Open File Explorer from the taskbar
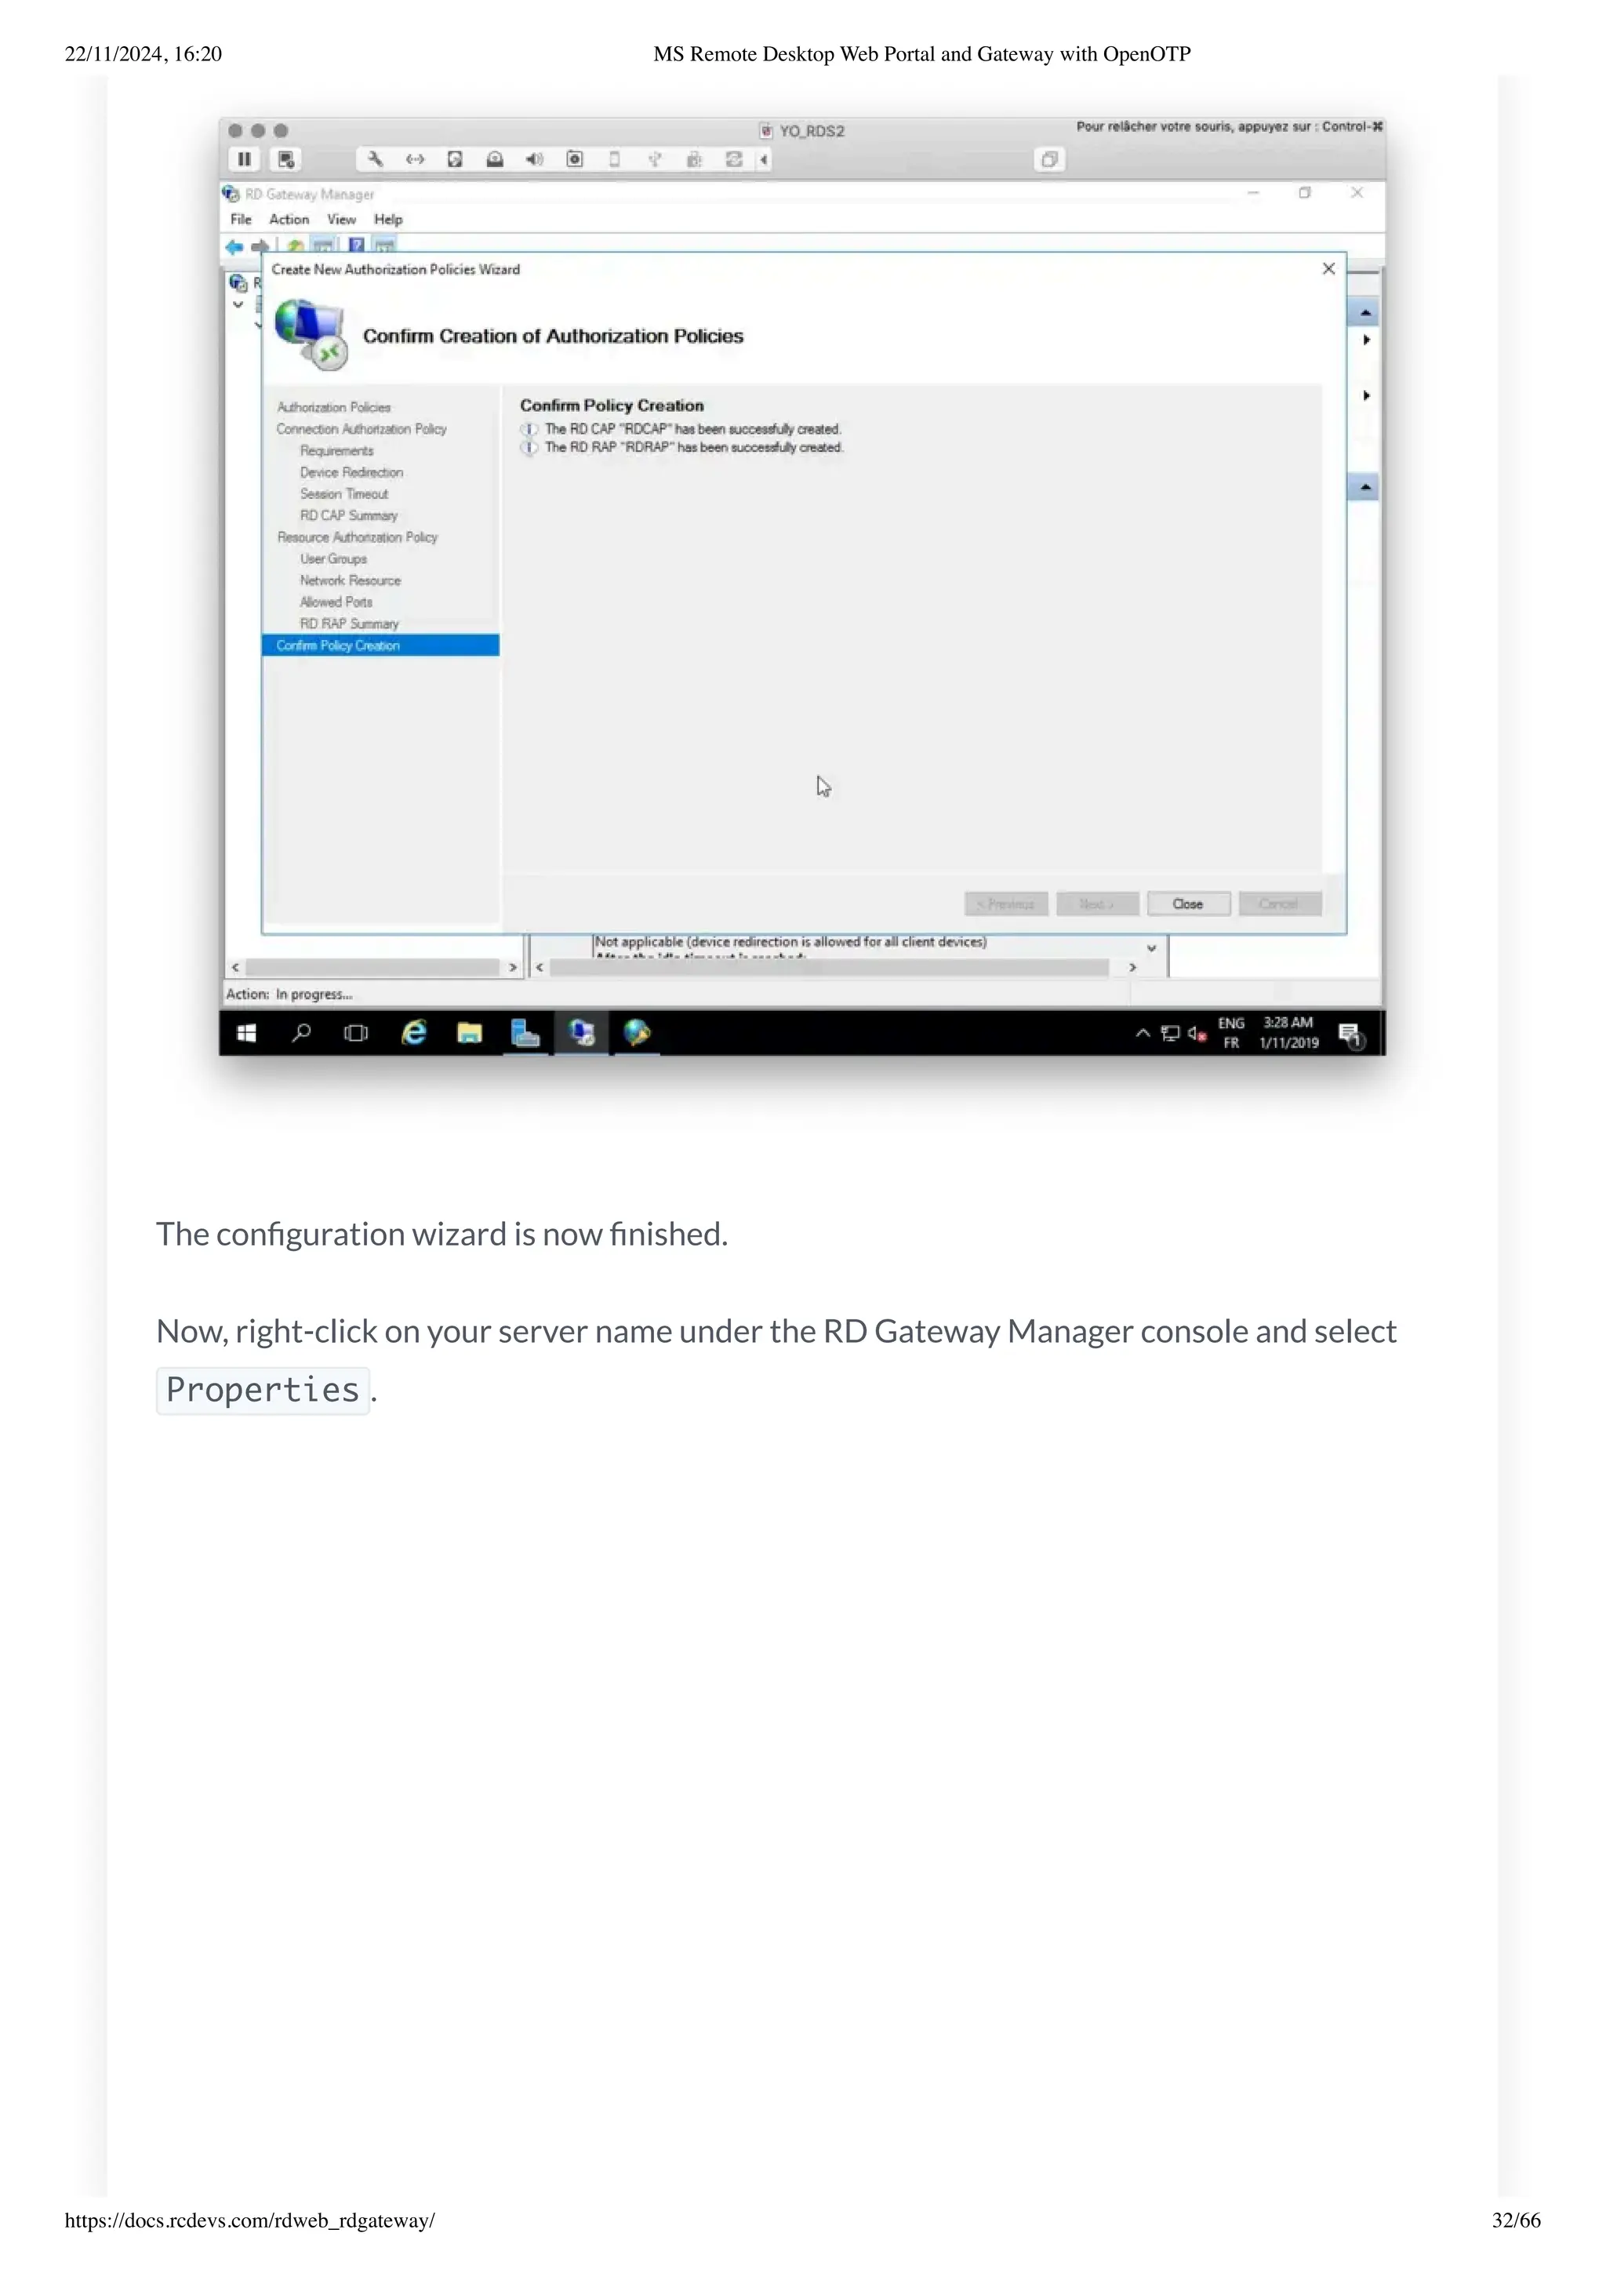The width and height of the screenshot is (1606, 2273). tap(469, 1034)
